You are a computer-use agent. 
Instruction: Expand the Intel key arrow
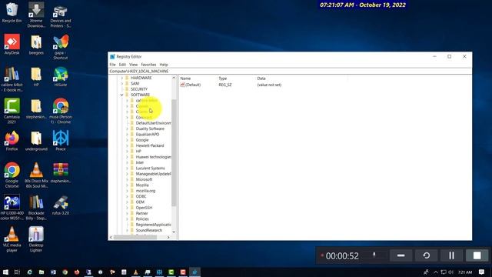(127, 162)
